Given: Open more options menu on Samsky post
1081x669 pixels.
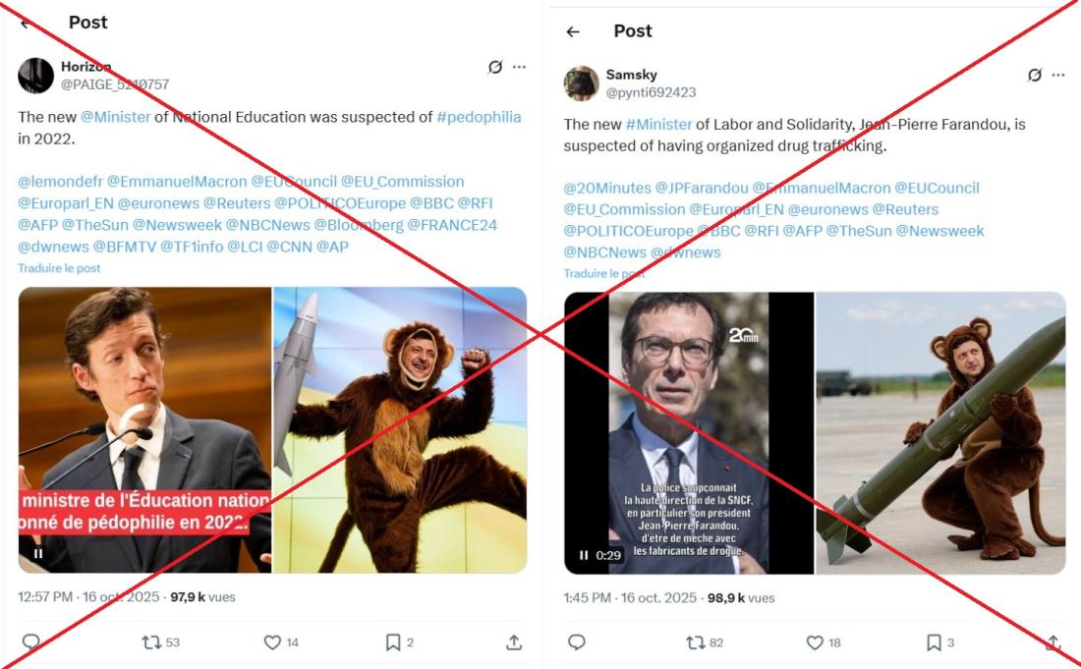Looking at the screenshot, I should [1057, 75].
